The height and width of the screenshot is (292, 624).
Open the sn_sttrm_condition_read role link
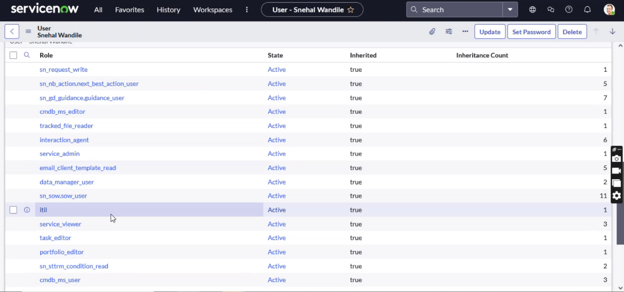click(x=74, y=266)
